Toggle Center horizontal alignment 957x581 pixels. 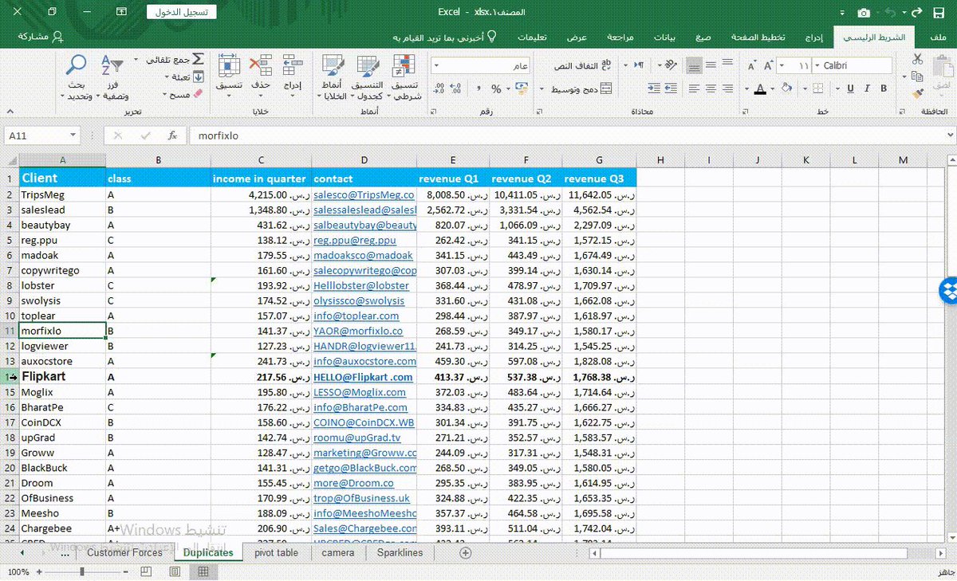point(711,88)
